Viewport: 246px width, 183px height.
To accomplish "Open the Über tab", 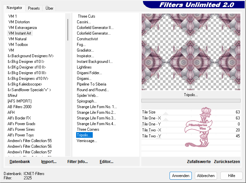I will coord(49,8).
